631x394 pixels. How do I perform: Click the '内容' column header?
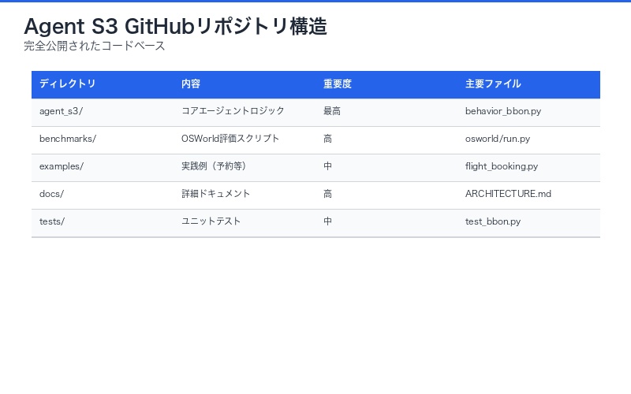tap(191, 84)
